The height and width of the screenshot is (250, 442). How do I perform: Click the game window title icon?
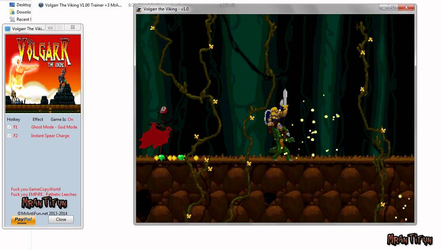point(139,9)
